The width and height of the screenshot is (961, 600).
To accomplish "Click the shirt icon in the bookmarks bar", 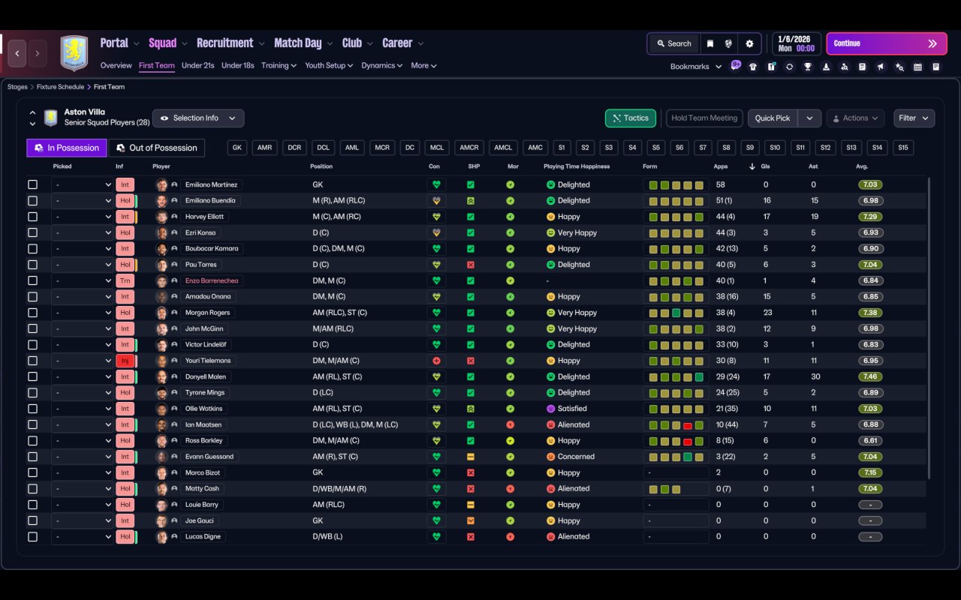I will [x=753, y=67].
